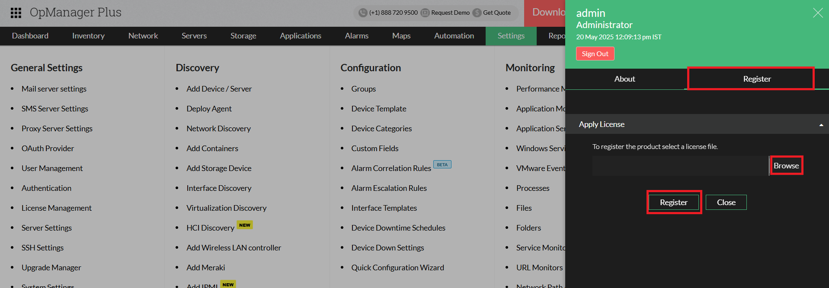The height and width of the screenshot is (288, 829).
Task: Open Authentication settings
Action: pos(46,188)
